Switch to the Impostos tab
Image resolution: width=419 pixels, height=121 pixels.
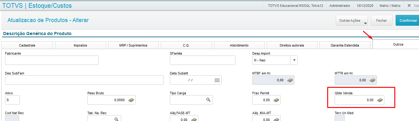[80, 45]
